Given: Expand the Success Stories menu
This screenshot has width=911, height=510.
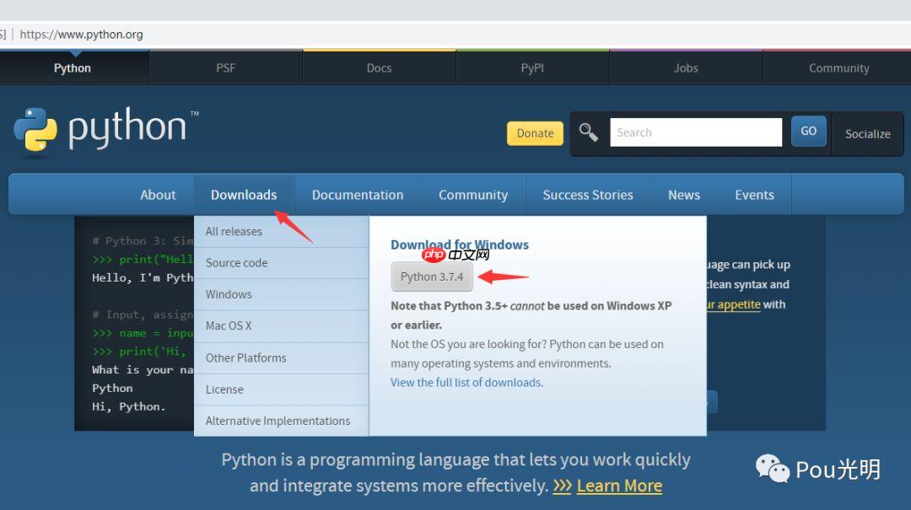Looking at the screenshot, I should (x=588, y=195).
